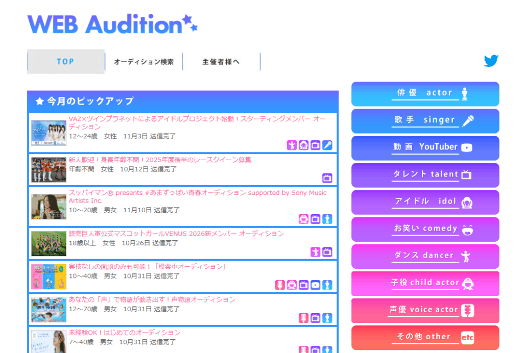523x353 pixels.
Task: Open the 動画 YouTuber category
Action: (425, 147)
